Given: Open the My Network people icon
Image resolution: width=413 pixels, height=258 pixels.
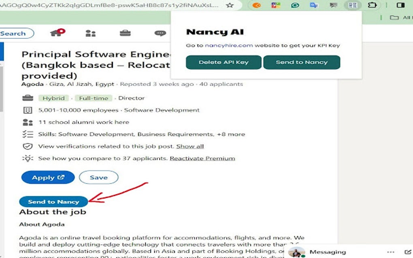Looking at the screenshot, I should tap(91, 33).
